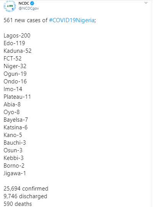Click the '590 deaths' text
This screenshot has width=154, height=207.
click(18, 204)
